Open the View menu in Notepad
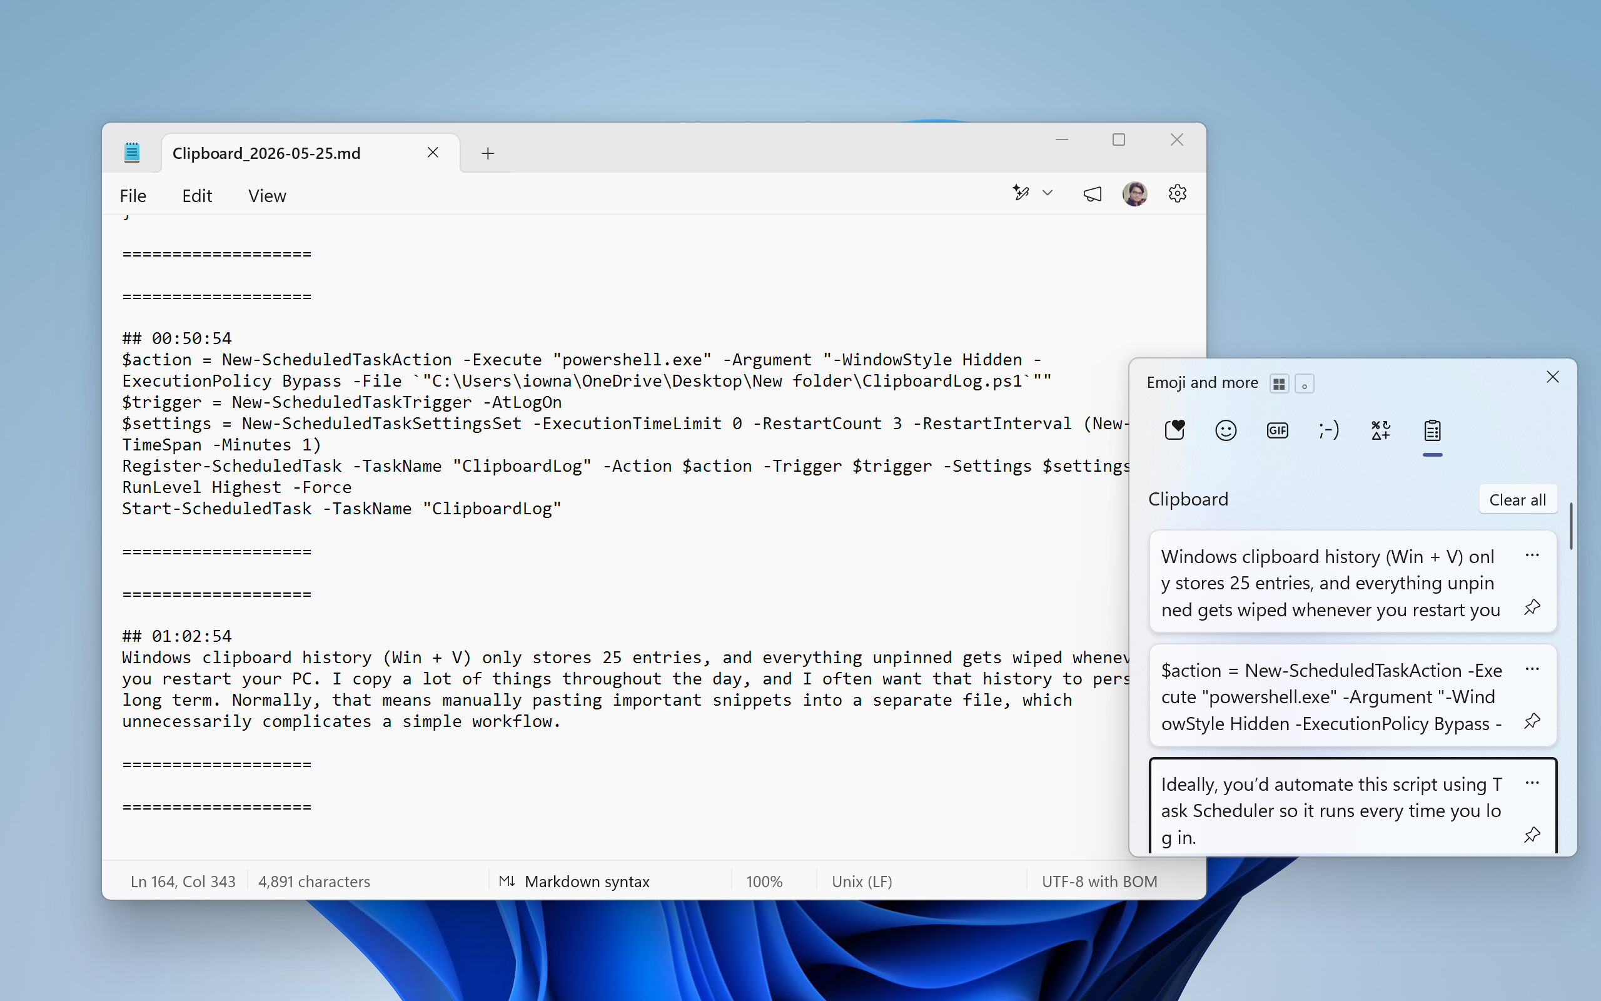The width and height of the screenshot is (1601, 1001). (266, 195)
